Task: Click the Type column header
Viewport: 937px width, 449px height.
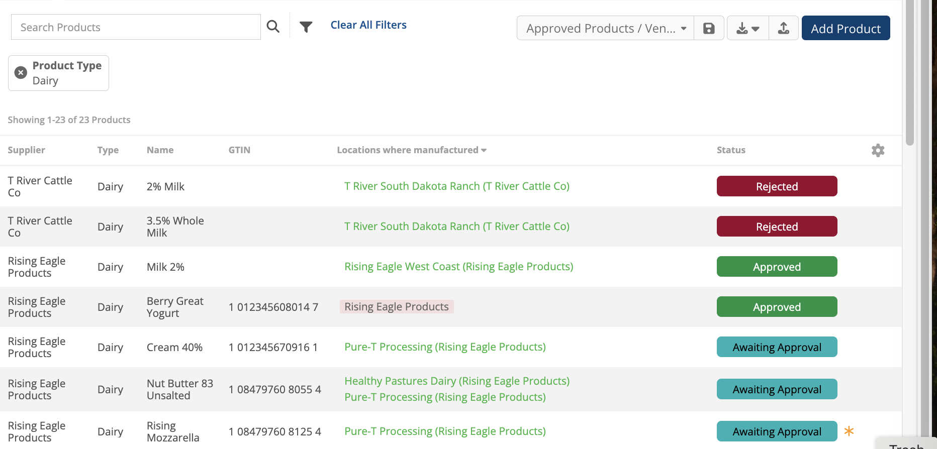Action: tap(108, 150)
